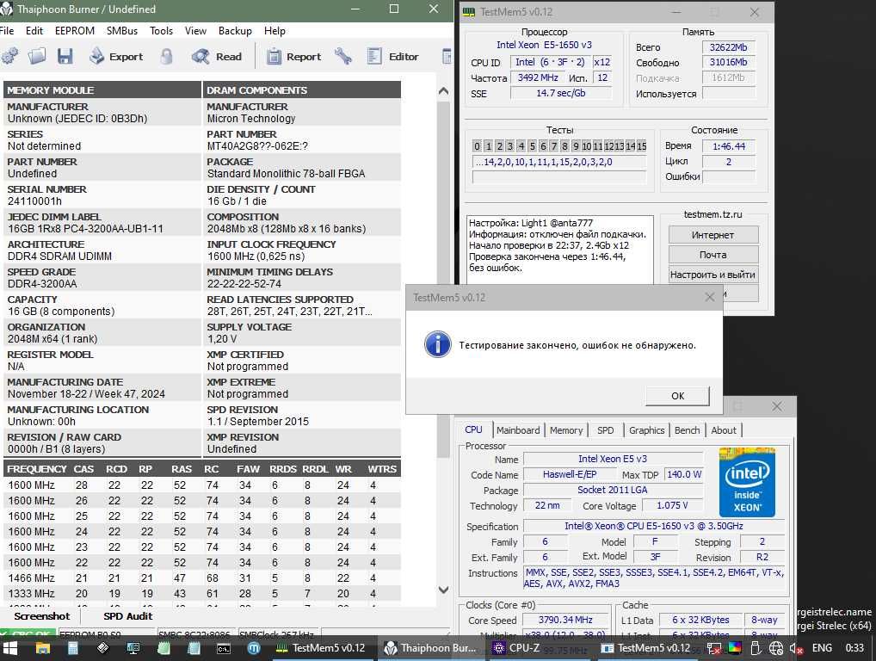Click the ENG language indicator

pyautogui.click(x=822, y=648)
